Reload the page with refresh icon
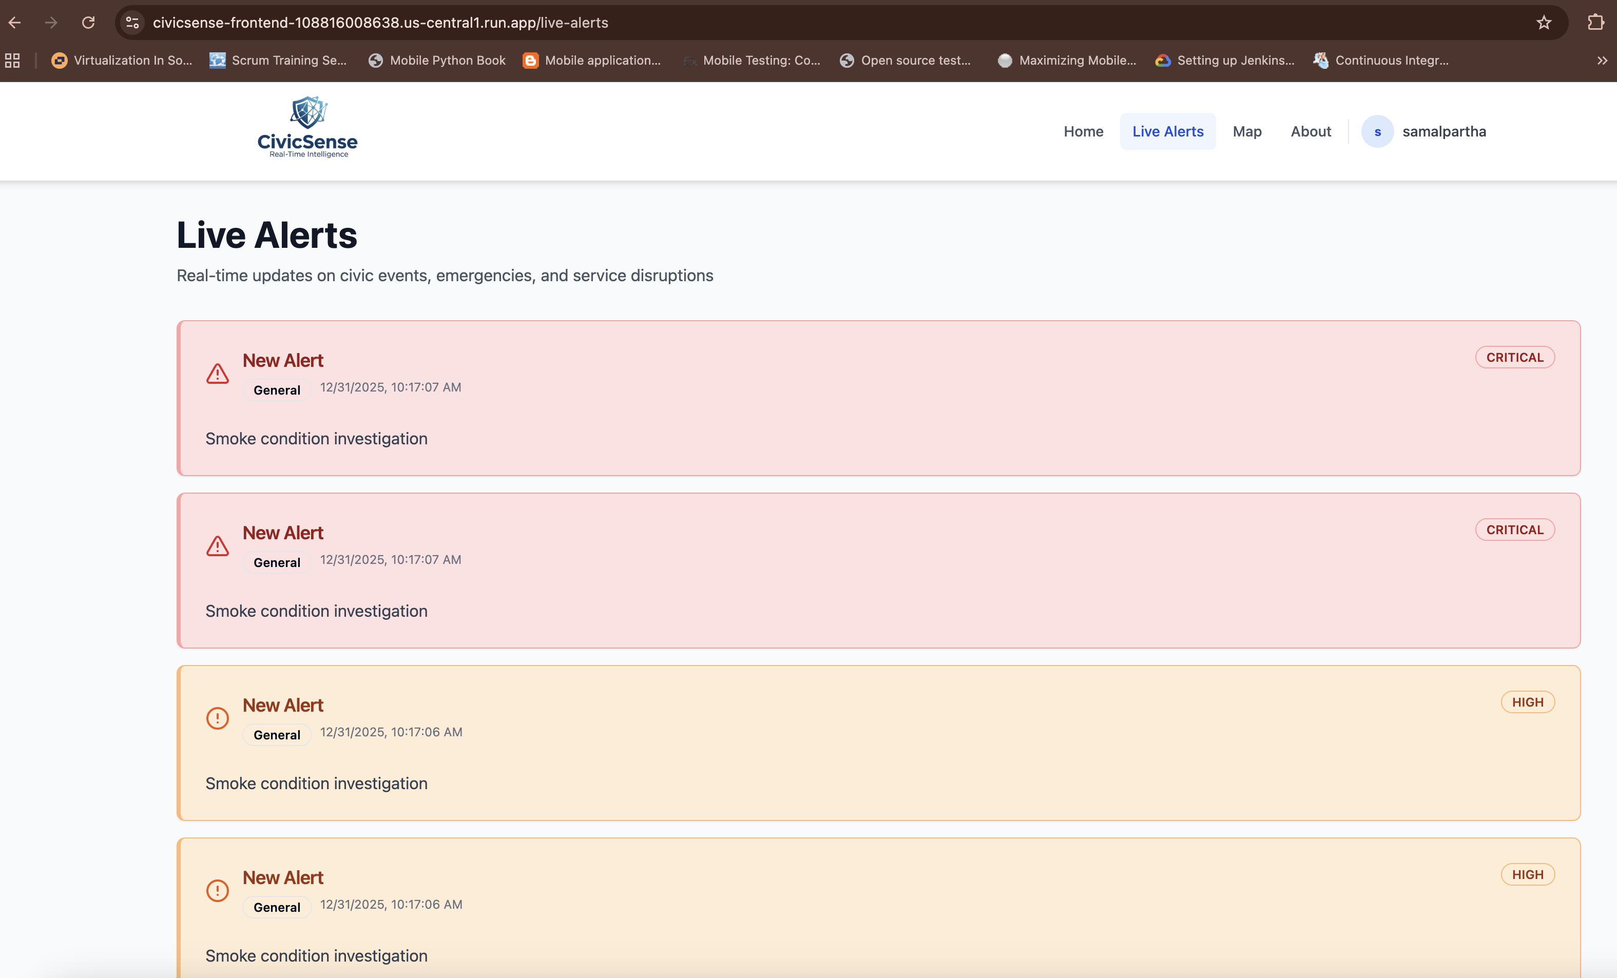This screenshot has width=1617, height=978. tap(88, 23)
